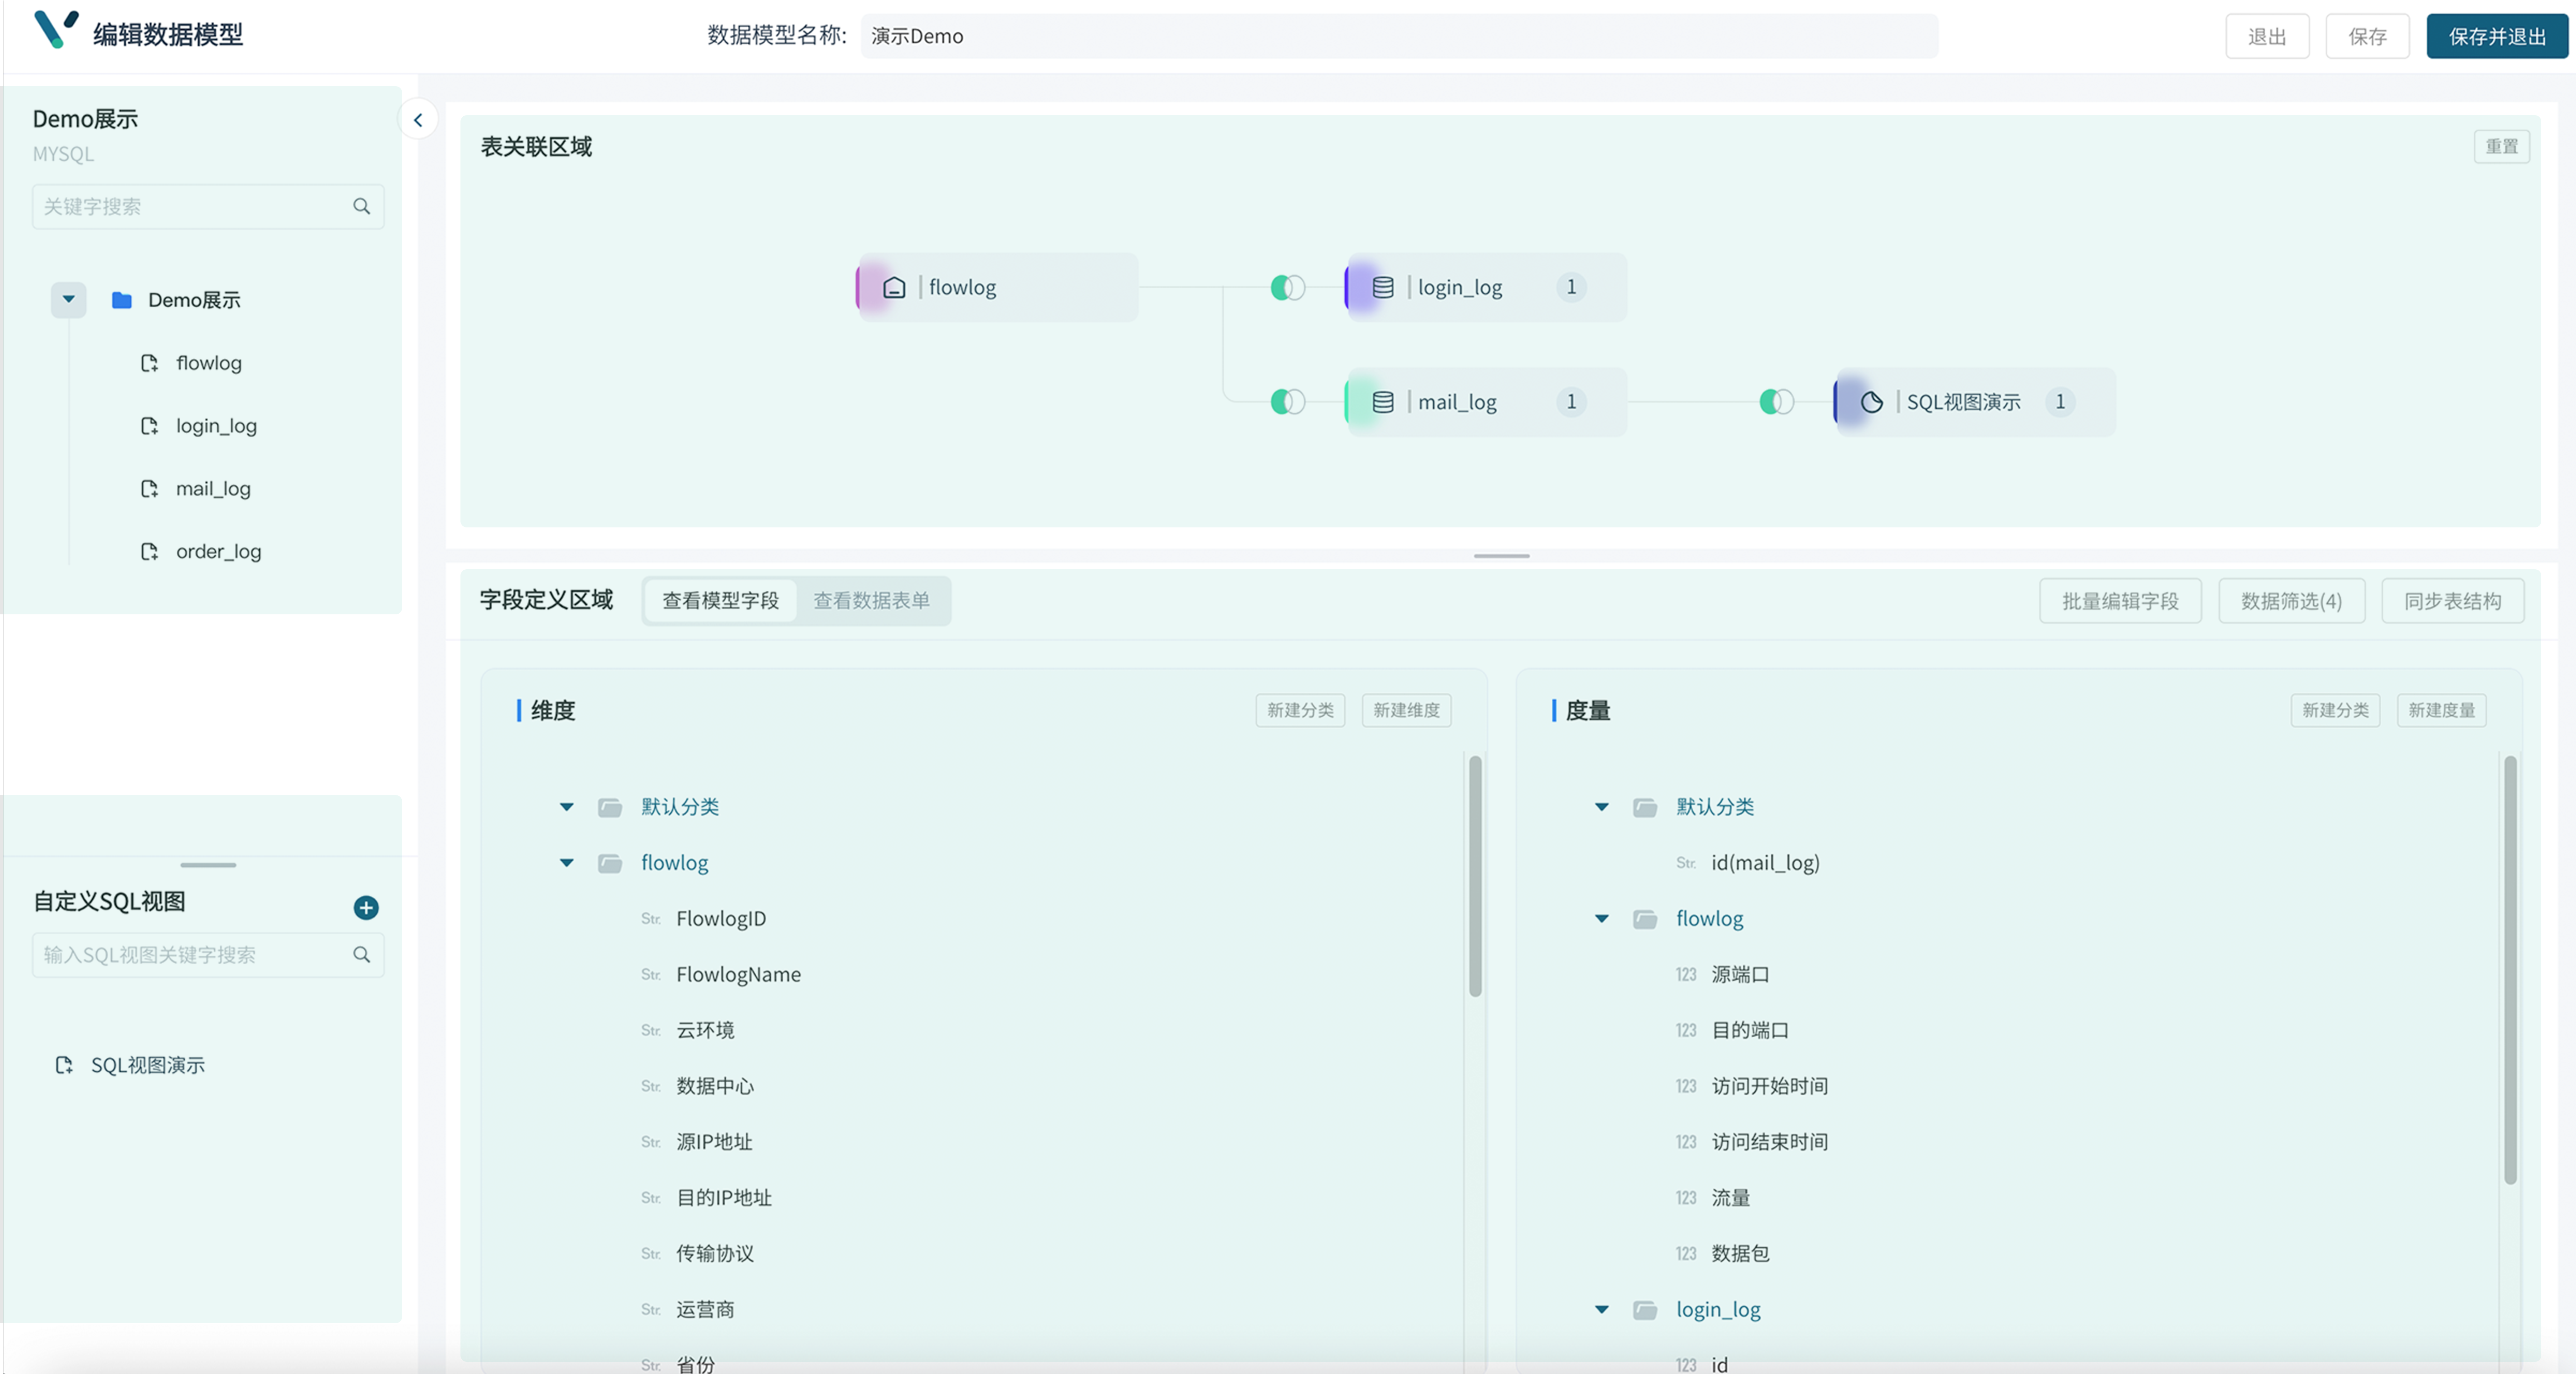Collapse the flowlog group under 维度
Image resolution: width=2576 pixels, height=1374 pixels.
pyautogui.click(x=566, y=862)
